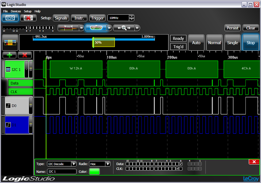Viewport: 261px width, 183px height.
Task: Set trigger mode to Normal
Action: point(214,43)
